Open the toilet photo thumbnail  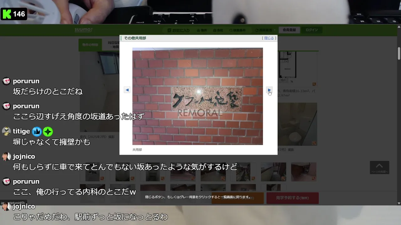pyautogui.click(x=298, y=124)
